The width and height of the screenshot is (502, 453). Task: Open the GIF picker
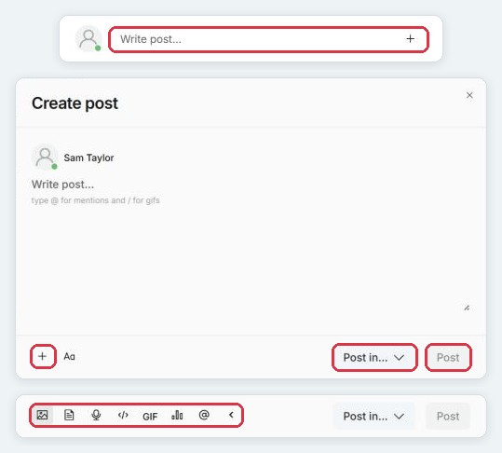click(150, 416)
